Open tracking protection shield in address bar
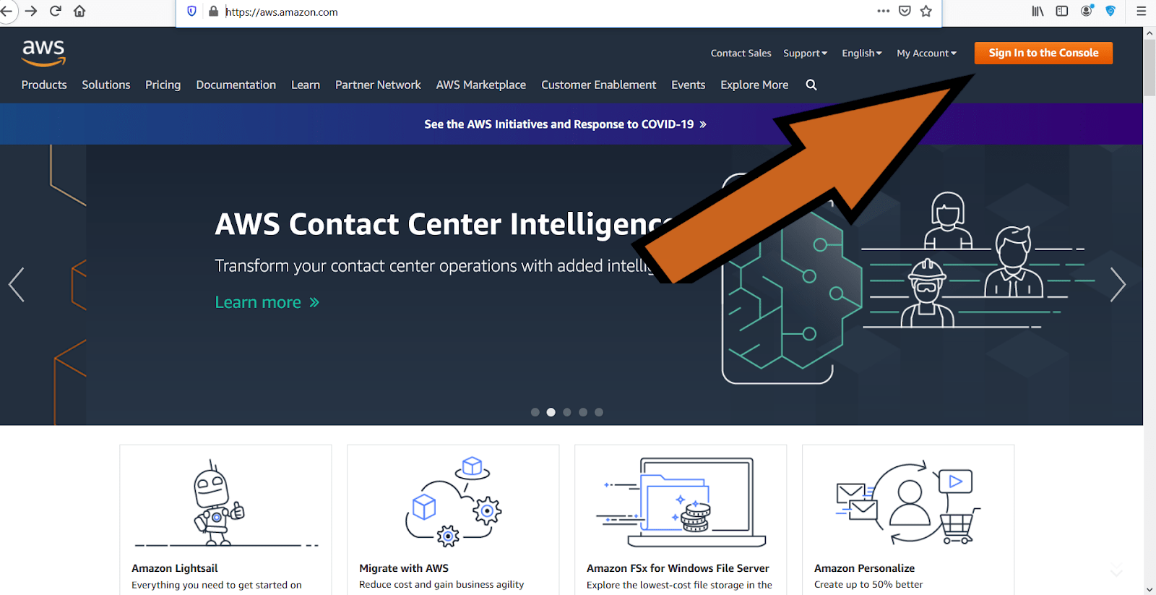1156x595 pixels. [191, 12]
